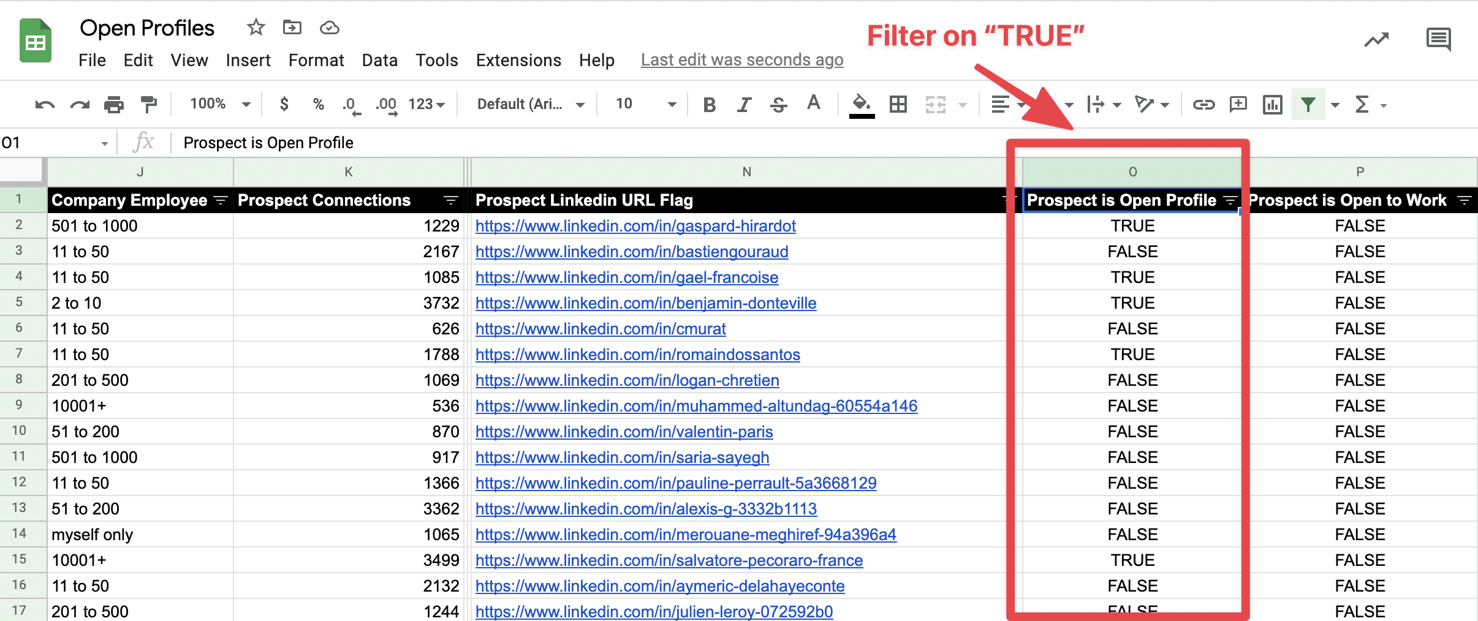
Task: Open filter for Prospect is Open to Work
Action: click(1465, 200)
